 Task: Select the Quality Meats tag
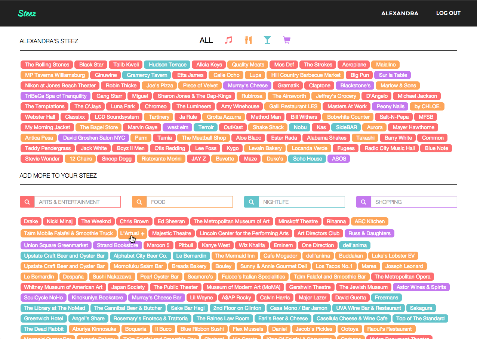[x=248, y=65]
